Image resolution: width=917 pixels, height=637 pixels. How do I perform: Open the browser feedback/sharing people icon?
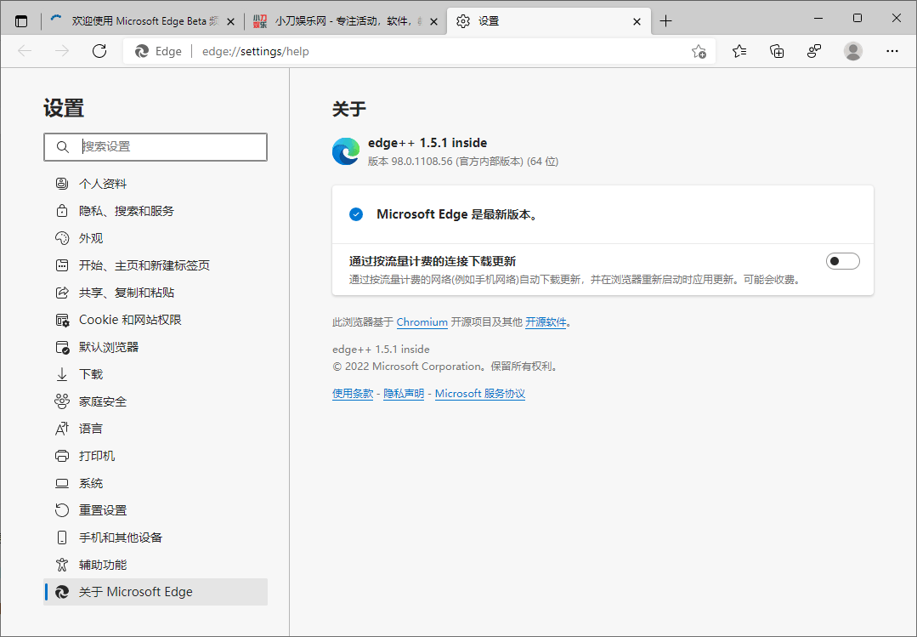pos(814,52)
